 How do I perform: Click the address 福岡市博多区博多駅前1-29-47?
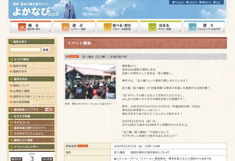click(x=150, y=153)
